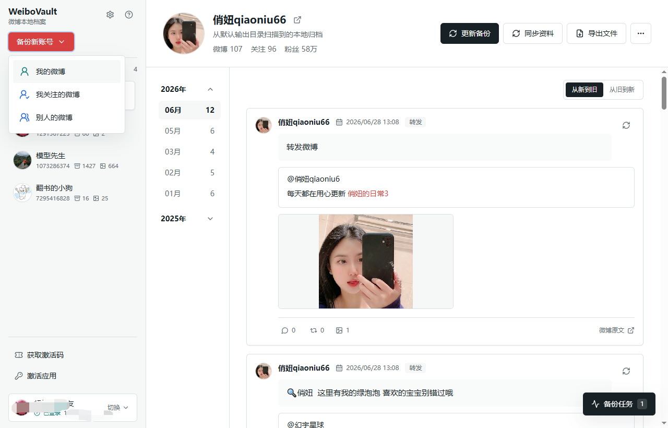The width and height of the screenshot is (668, 428).
Task: Click the 俏妞的日常3 topic link
Action: click(x=368, y=194)
